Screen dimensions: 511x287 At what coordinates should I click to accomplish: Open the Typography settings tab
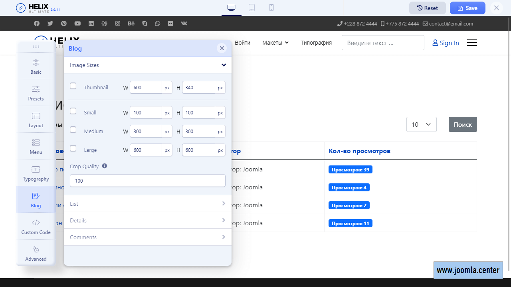36,173
